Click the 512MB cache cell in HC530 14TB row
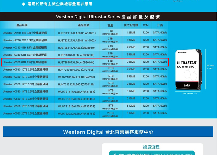217x155 pixels. tap(131, 91)
